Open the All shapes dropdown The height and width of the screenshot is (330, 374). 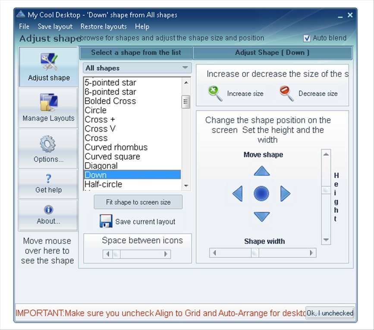[x=137, y=68]
